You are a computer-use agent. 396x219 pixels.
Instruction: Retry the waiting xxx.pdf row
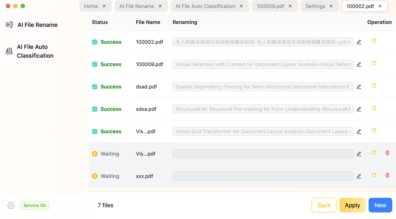click(374, 175)
